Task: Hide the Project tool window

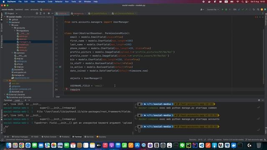Action: [52, 13]
